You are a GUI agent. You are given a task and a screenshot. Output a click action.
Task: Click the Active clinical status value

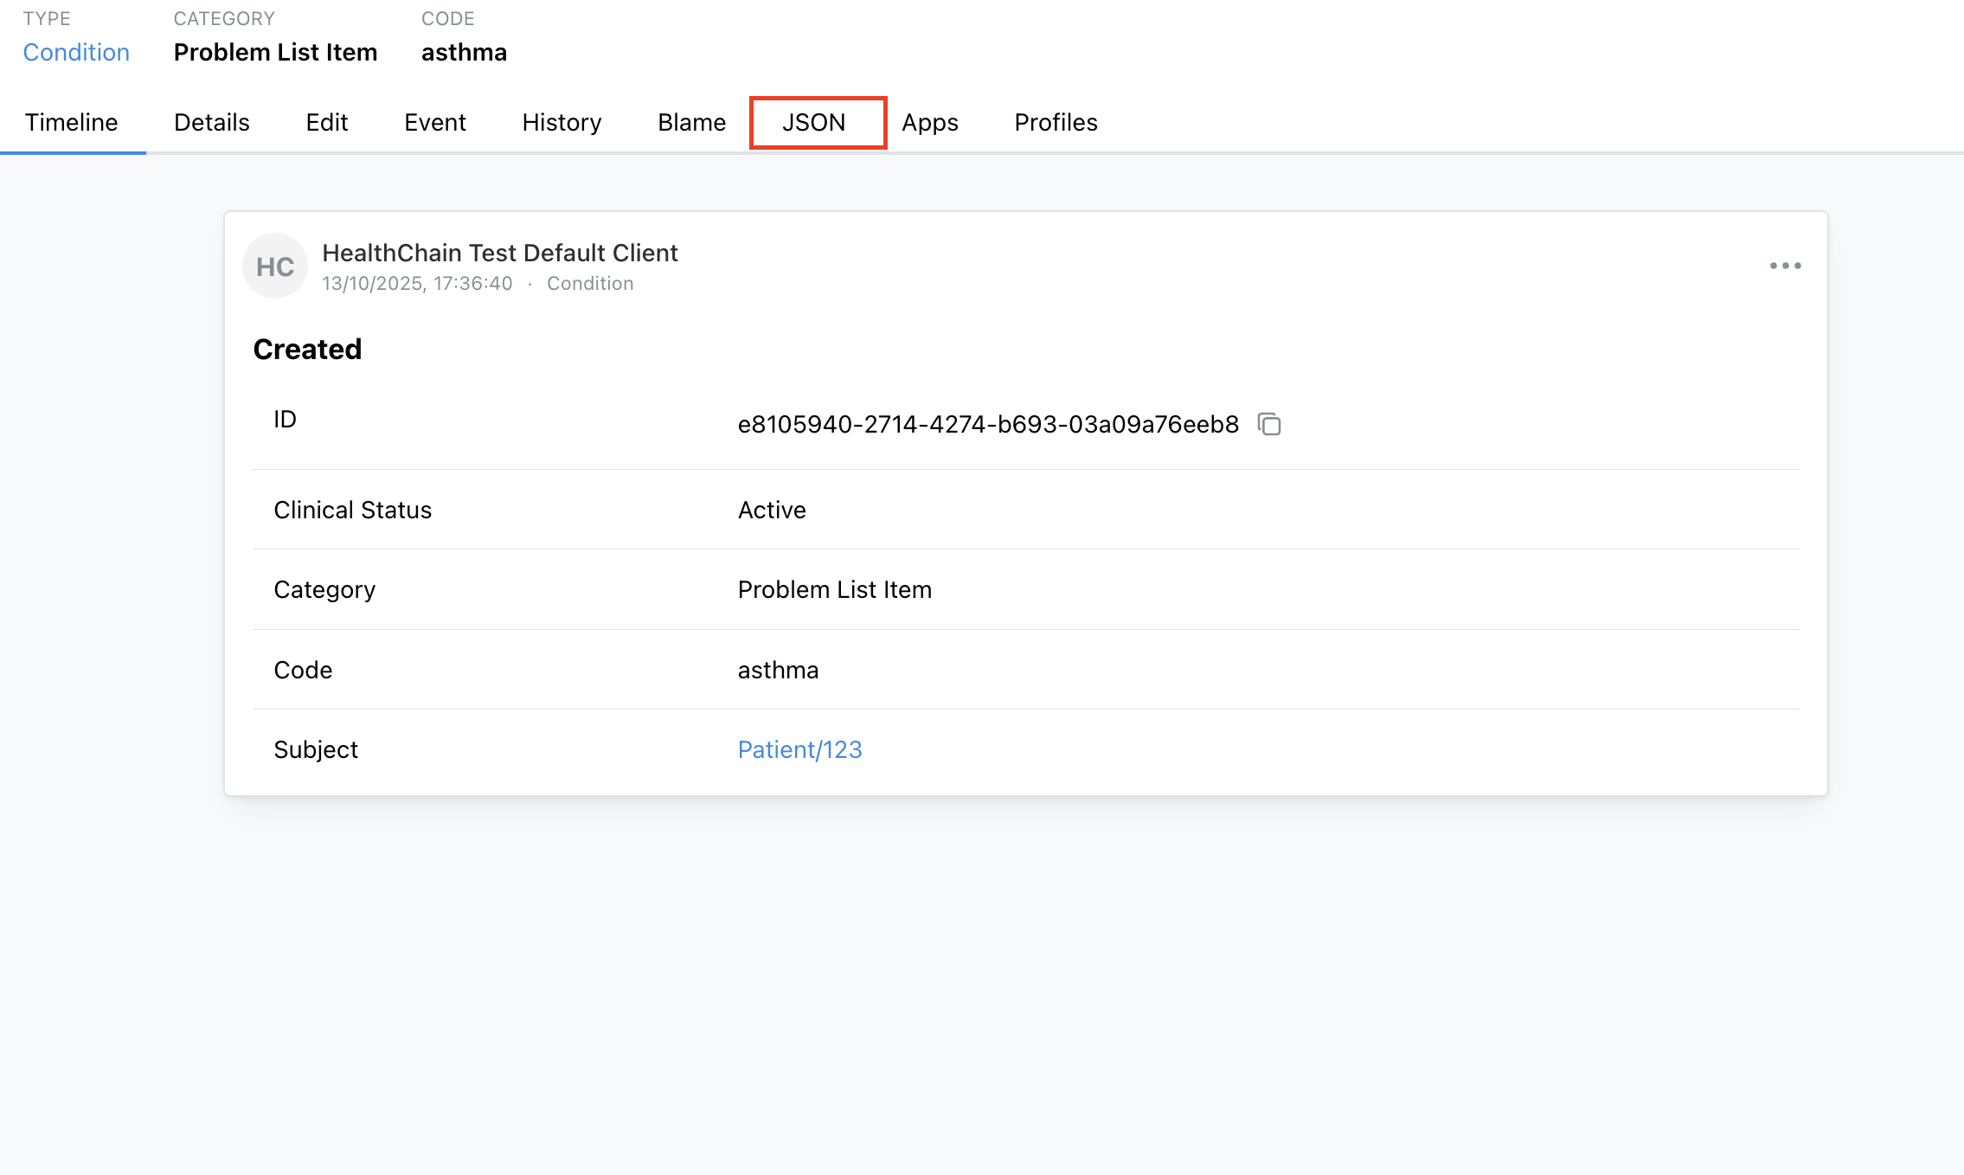pos(772,510)
